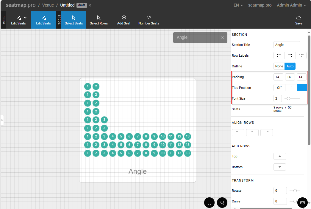
Task: Set Outline to None
Action: point(279,66)
